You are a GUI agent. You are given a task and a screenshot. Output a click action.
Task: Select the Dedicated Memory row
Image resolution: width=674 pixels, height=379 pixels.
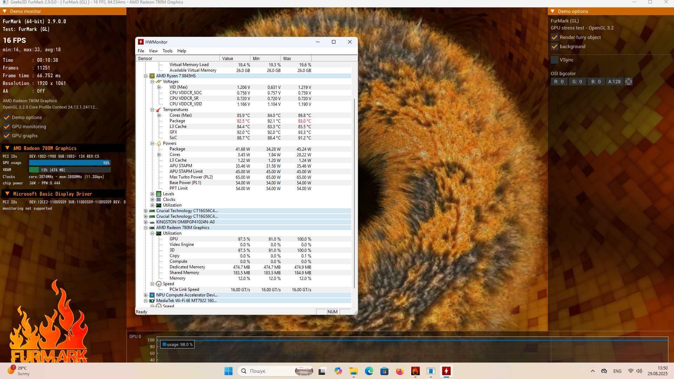pyautogui.click(x=244, y=267)
